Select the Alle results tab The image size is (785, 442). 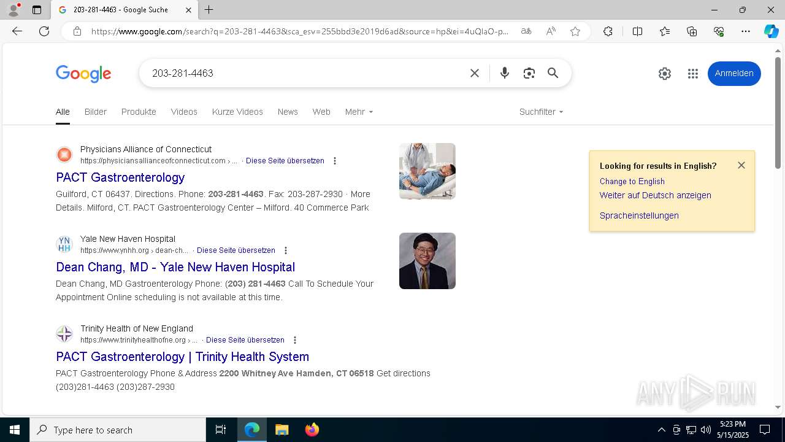[63, 112]
